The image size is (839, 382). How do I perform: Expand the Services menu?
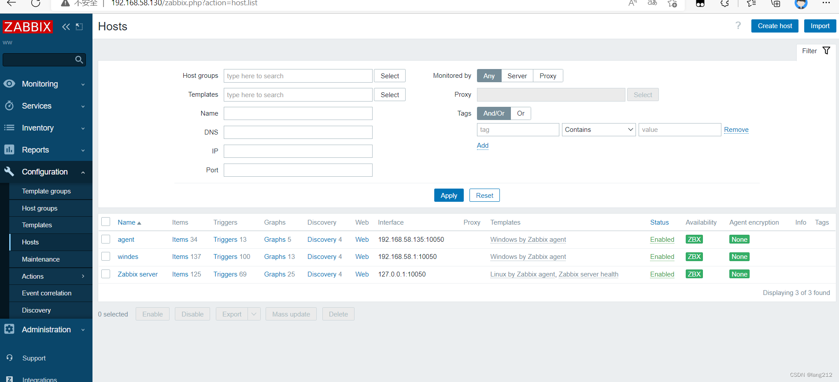(x=83, y=106)
